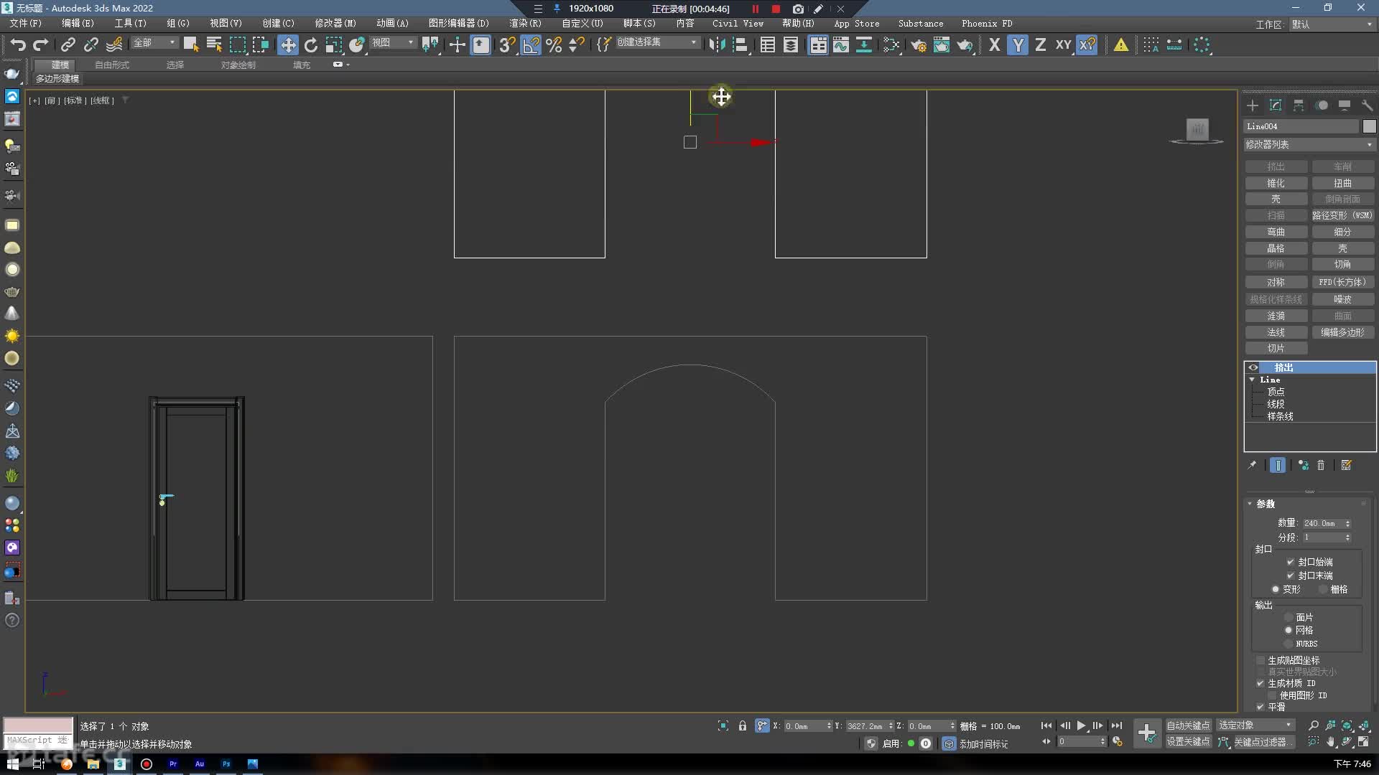This screenshot has width=1379, height=775.
Task: Select the Bind to Space Warp tool
Action: [x=114, y=44]
